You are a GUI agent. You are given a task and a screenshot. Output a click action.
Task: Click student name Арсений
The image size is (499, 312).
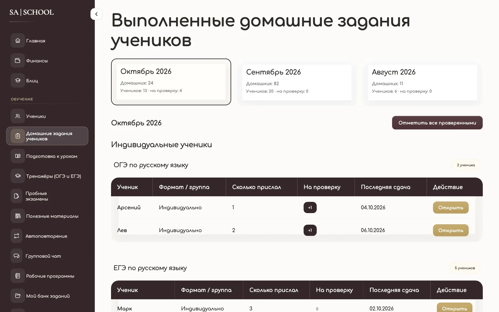coord(129,207)
